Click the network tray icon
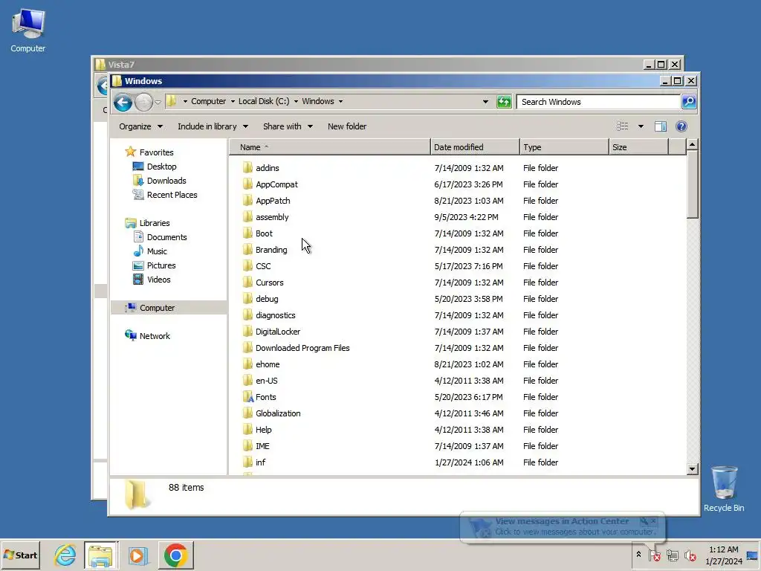This screenshot has width=761, height=571. click(x=672, y=555)
